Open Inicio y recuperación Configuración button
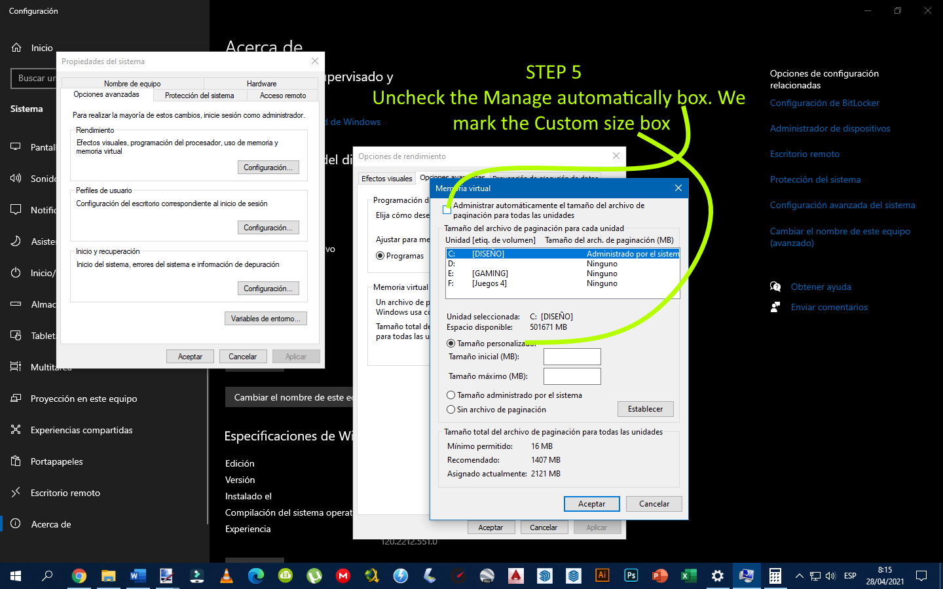This screenshot has width=943, height=589. pos(268,289)
